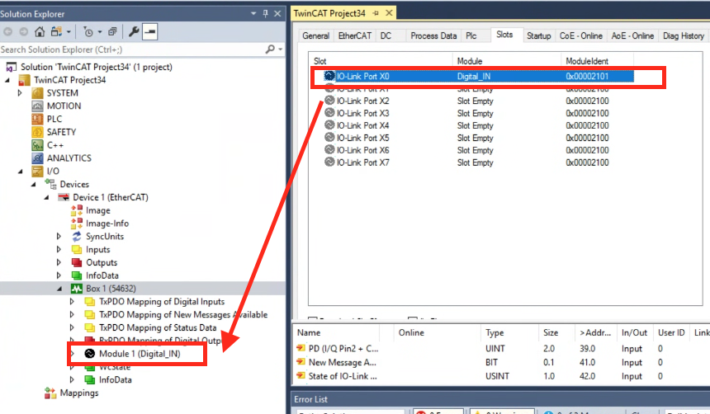Open the search options dropdown arrow
Viewport: 710px width, 414px height.
(281, 49)
